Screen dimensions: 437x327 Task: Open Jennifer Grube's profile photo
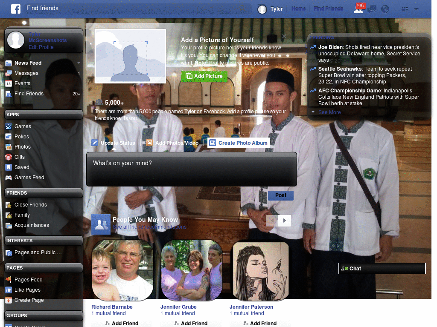tap(192, 270)
